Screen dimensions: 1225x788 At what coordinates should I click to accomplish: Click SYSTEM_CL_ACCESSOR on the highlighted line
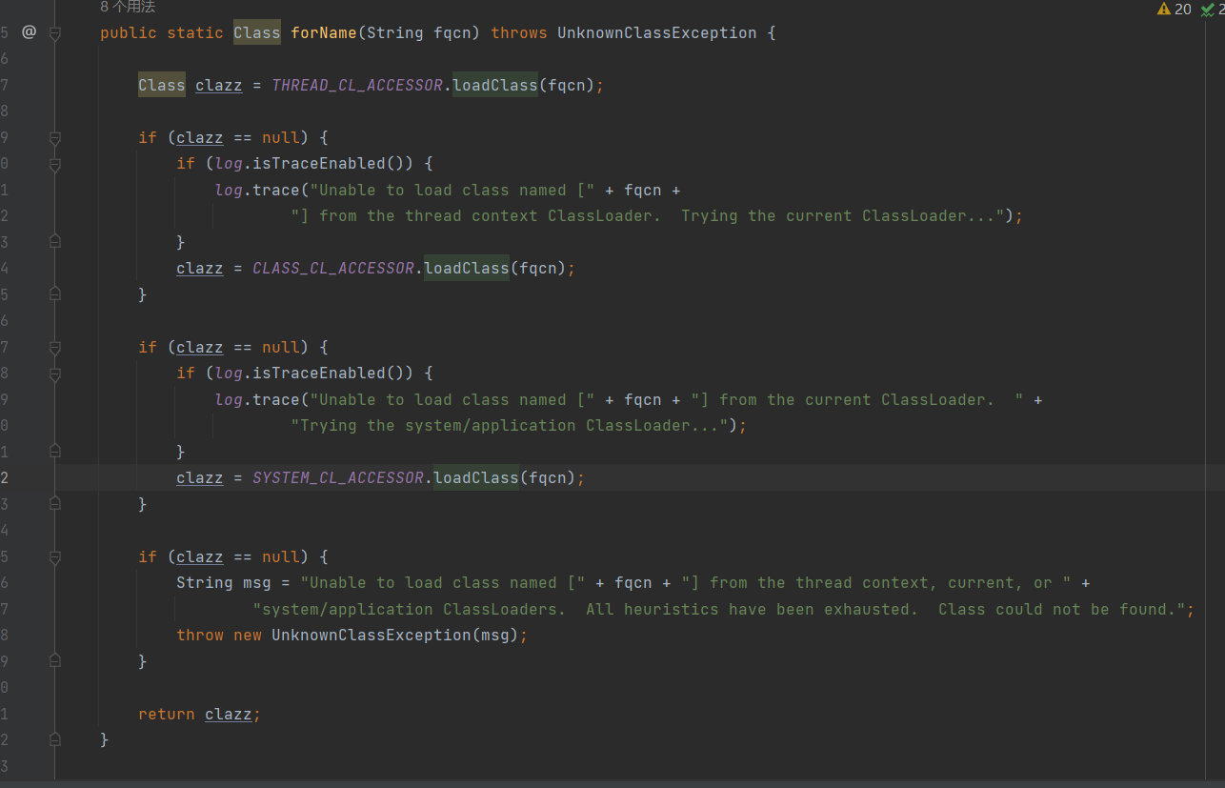(337, 478)
